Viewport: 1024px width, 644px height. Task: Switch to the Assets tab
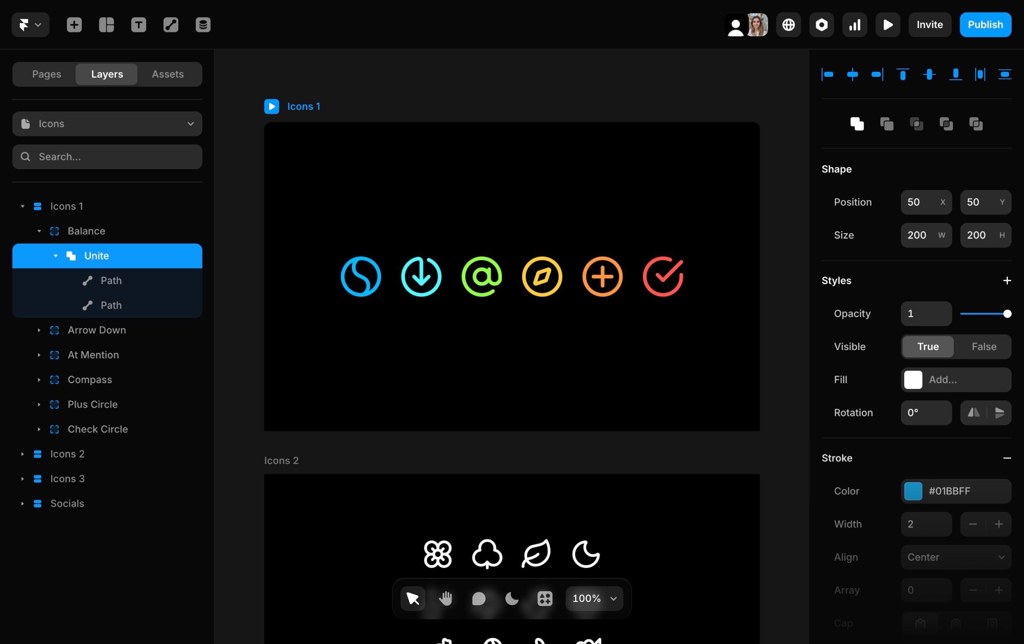(168, 74)
